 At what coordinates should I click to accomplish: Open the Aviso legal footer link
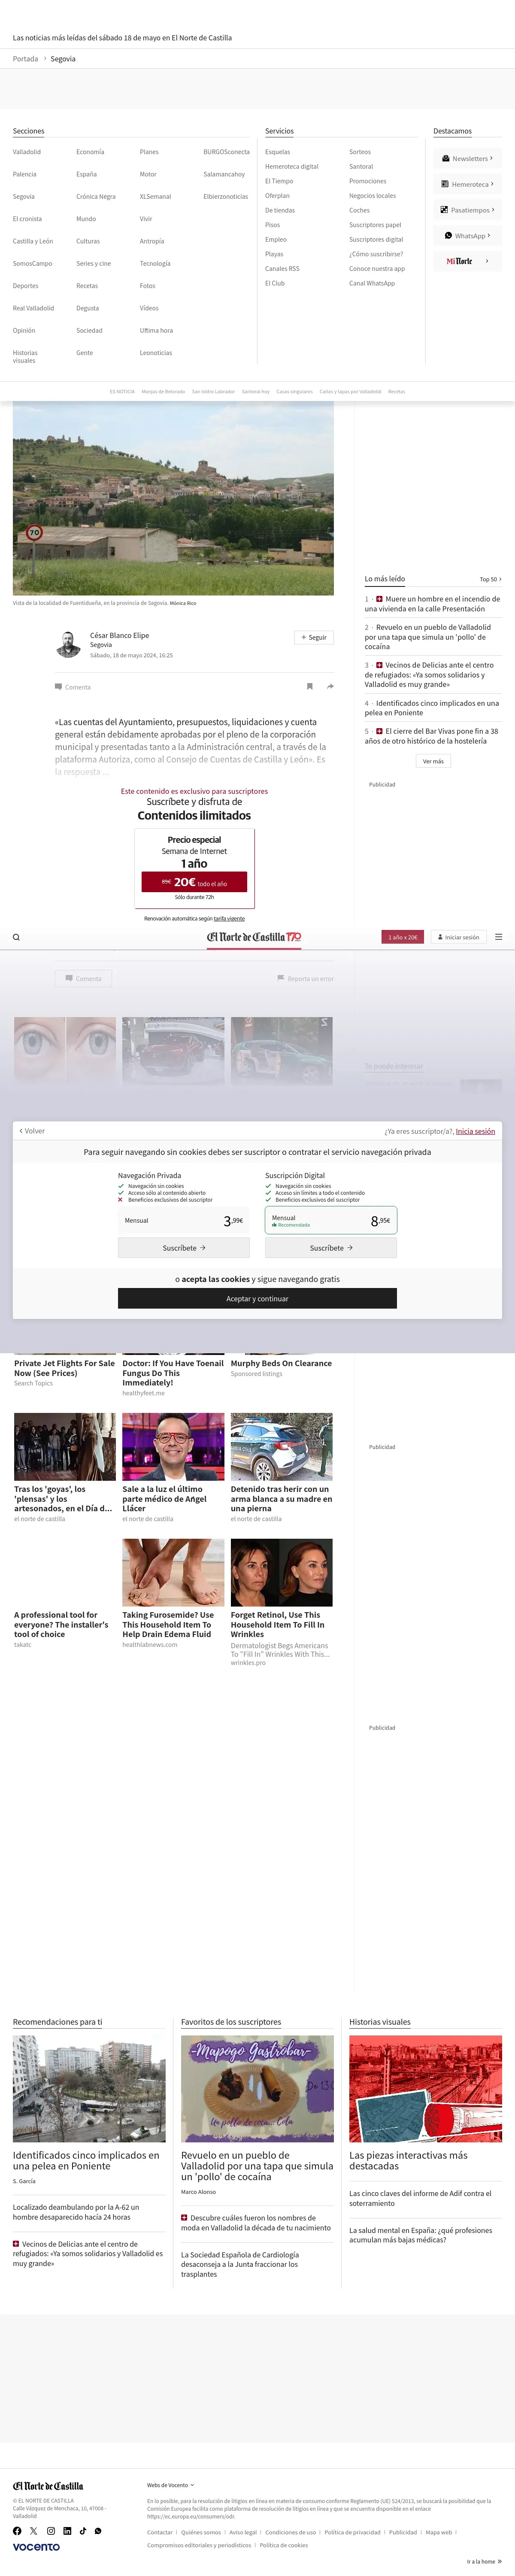click(x=243, y=2532)
